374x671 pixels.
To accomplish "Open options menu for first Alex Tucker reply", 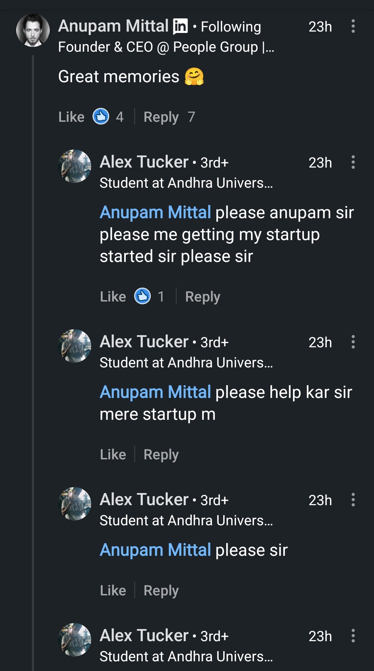I will 353,162.
